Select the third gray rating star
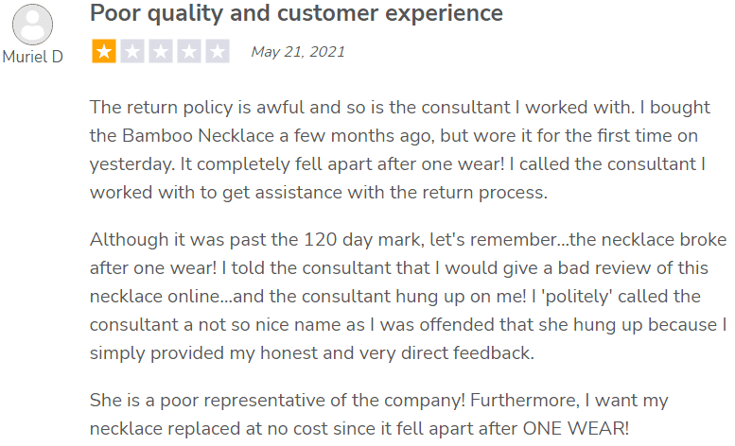This screenshot has width=735, height=446. [161, 51]
